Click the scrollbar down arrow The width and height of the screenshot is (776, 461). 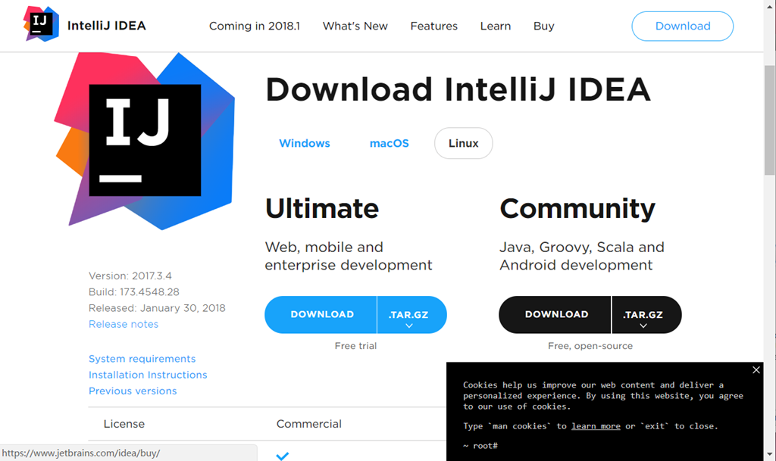click(771, 455)
